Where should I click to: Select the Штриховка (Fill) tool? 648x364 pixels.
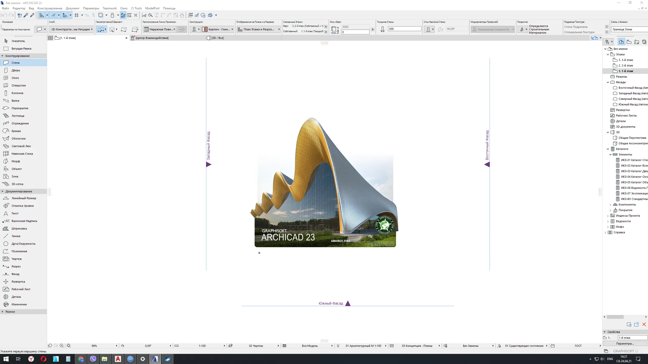pyautogui.click(x=19, y=229)
